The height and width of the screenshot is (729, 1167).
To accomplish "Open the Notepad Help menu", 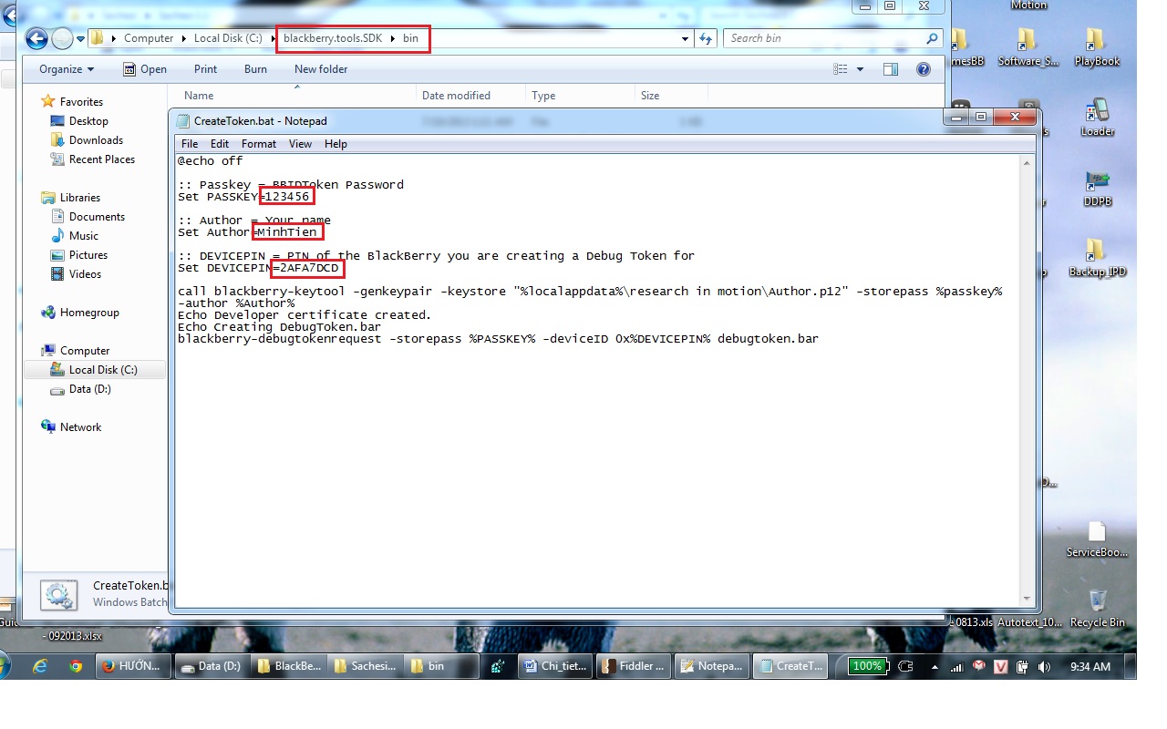I will coord(336,144).
